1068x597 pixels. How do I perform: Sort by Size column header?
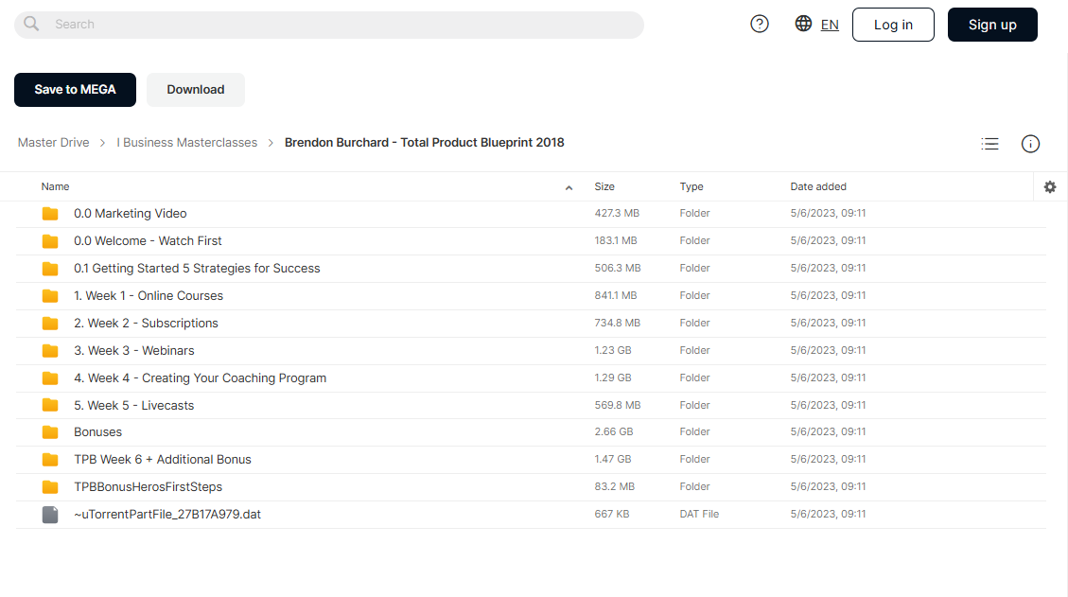tap(604, 186)
